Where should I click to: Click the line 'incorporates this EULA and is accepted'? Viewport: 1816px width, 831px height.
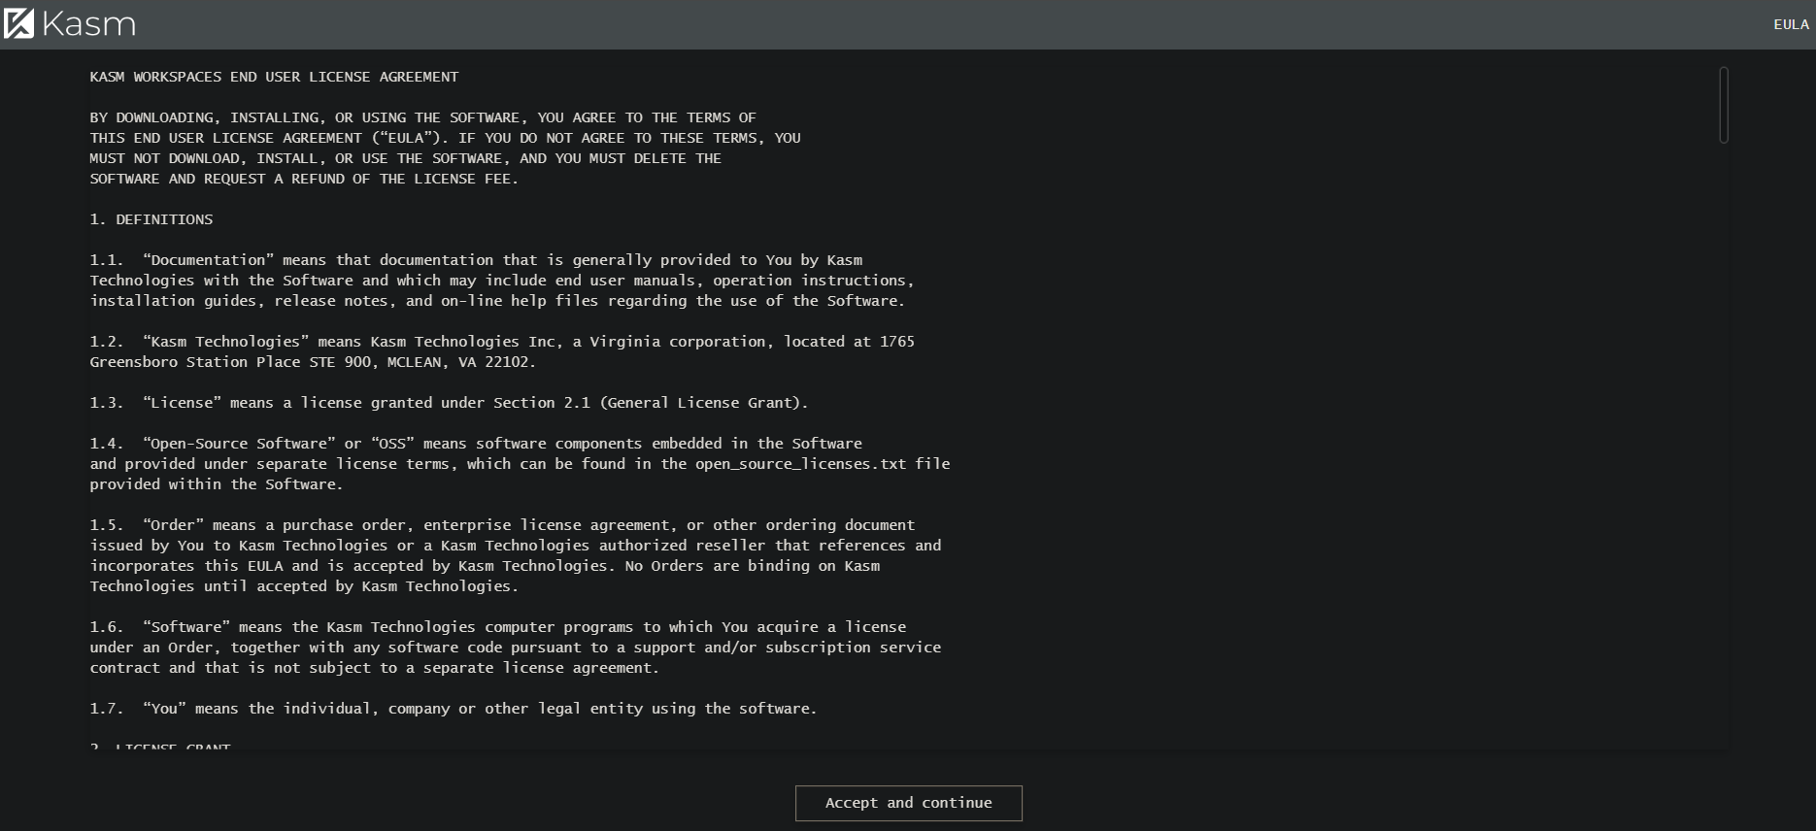[485, 566]
